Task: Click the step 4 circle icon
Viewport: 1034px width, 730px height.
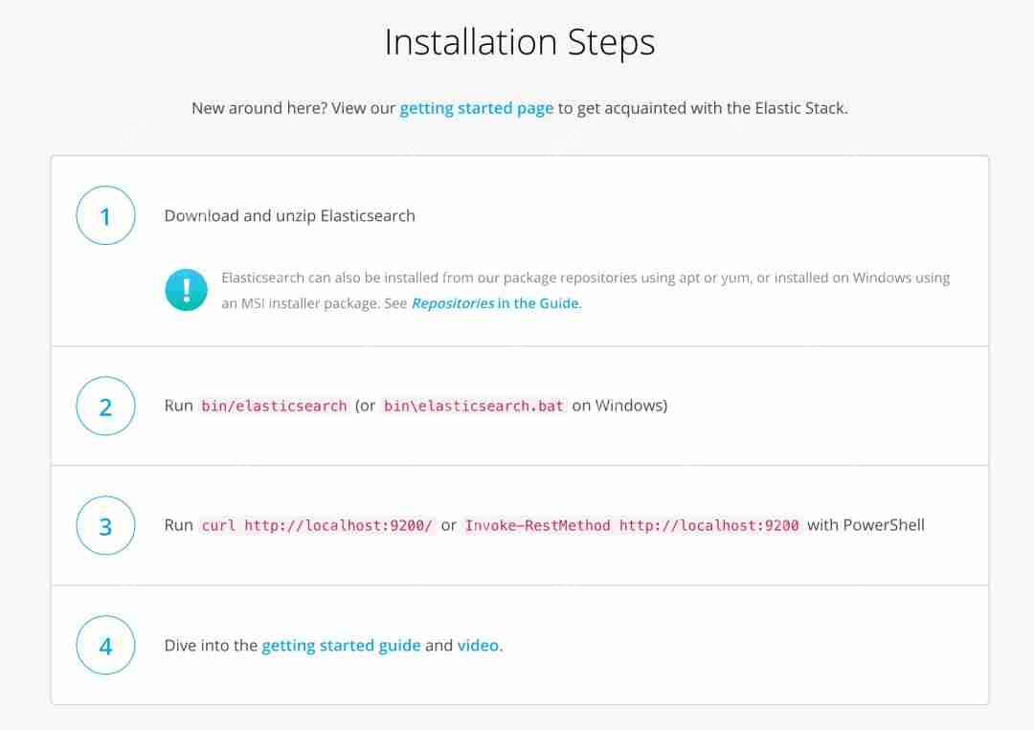Action: [105, 645]
